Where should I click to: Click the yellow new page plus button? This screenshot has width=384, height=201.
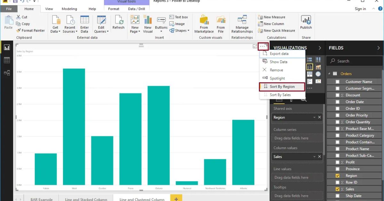pos(176,198)
